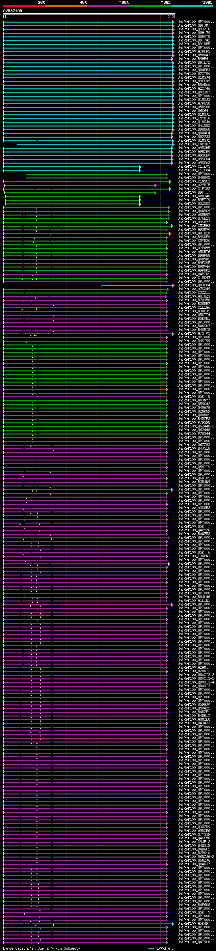Click the UniRef100_O48805 label
Image resolution: width=216 pixels, height=951 pixels.
coord(194,177)
